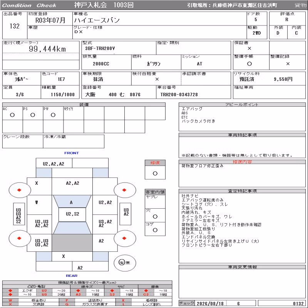Select the AC equipment circle mark
Screen dimensions: 308x308
[x=12, y=115]
